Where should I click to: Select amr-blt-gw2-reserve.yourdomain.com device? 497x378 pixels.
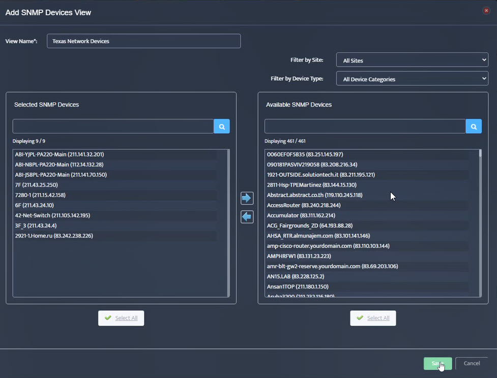coord(367,266)
